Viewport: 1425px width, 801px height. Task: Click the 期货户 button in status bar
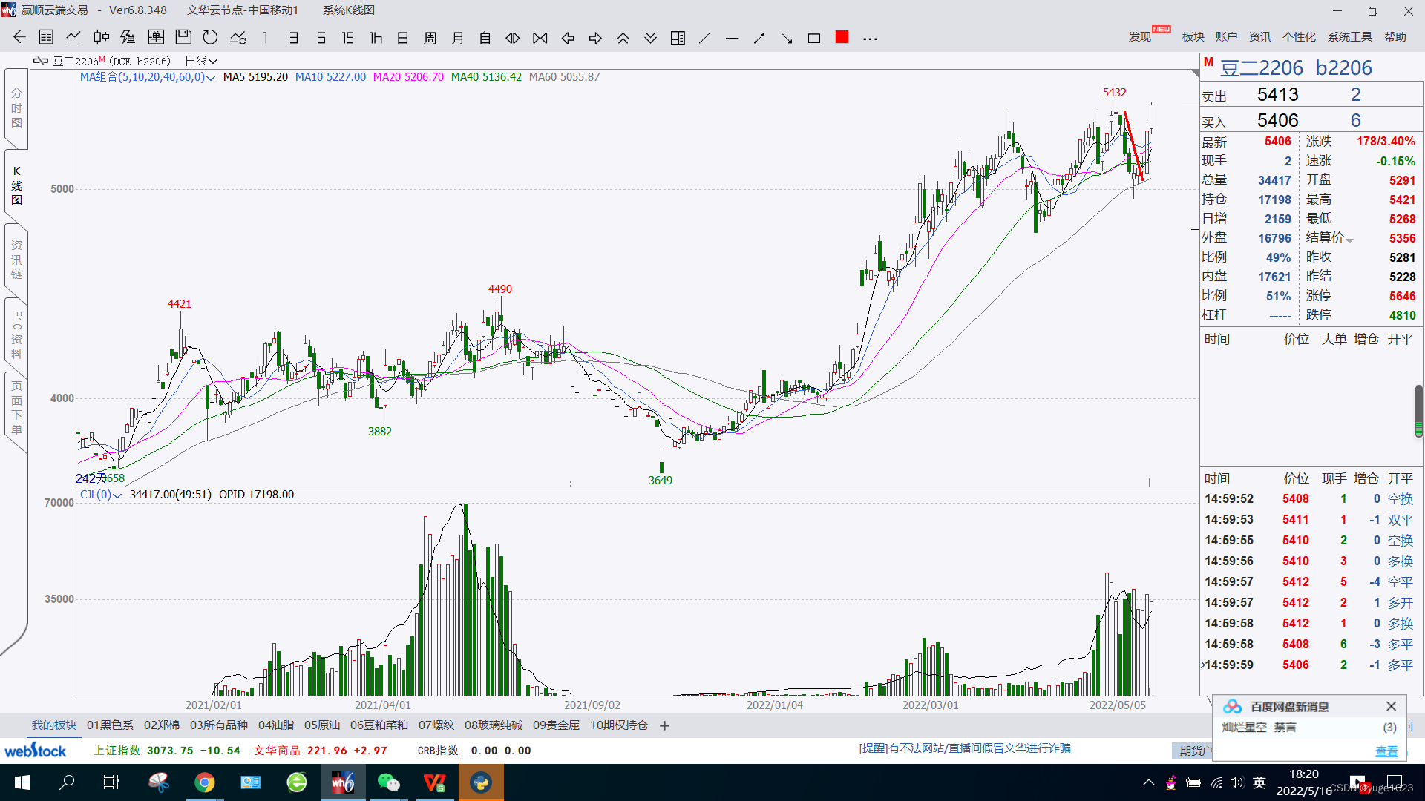point(1193,751)
